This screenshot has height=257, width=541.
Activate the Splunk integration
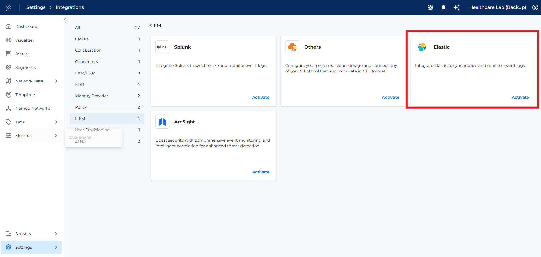[x=261, y=97]
